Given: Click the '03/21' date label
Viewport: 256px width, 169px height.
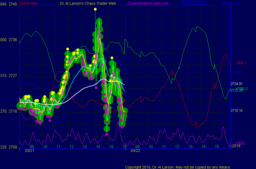Looking at the screenshot, I should coord(29,151).
